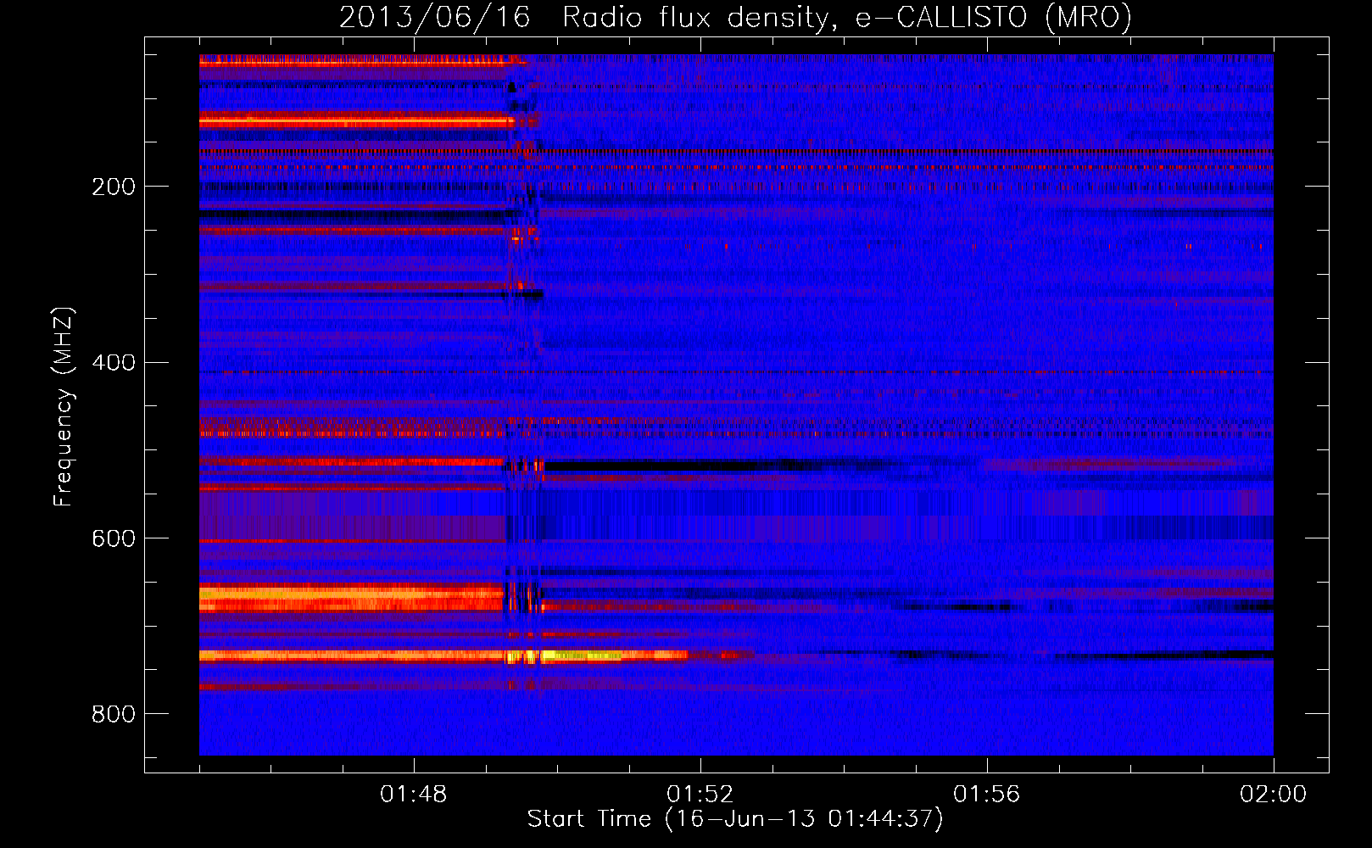Click the 400 frequency tick label
The height and width of the screenshot is (848, 1372).
pos(114,363)
